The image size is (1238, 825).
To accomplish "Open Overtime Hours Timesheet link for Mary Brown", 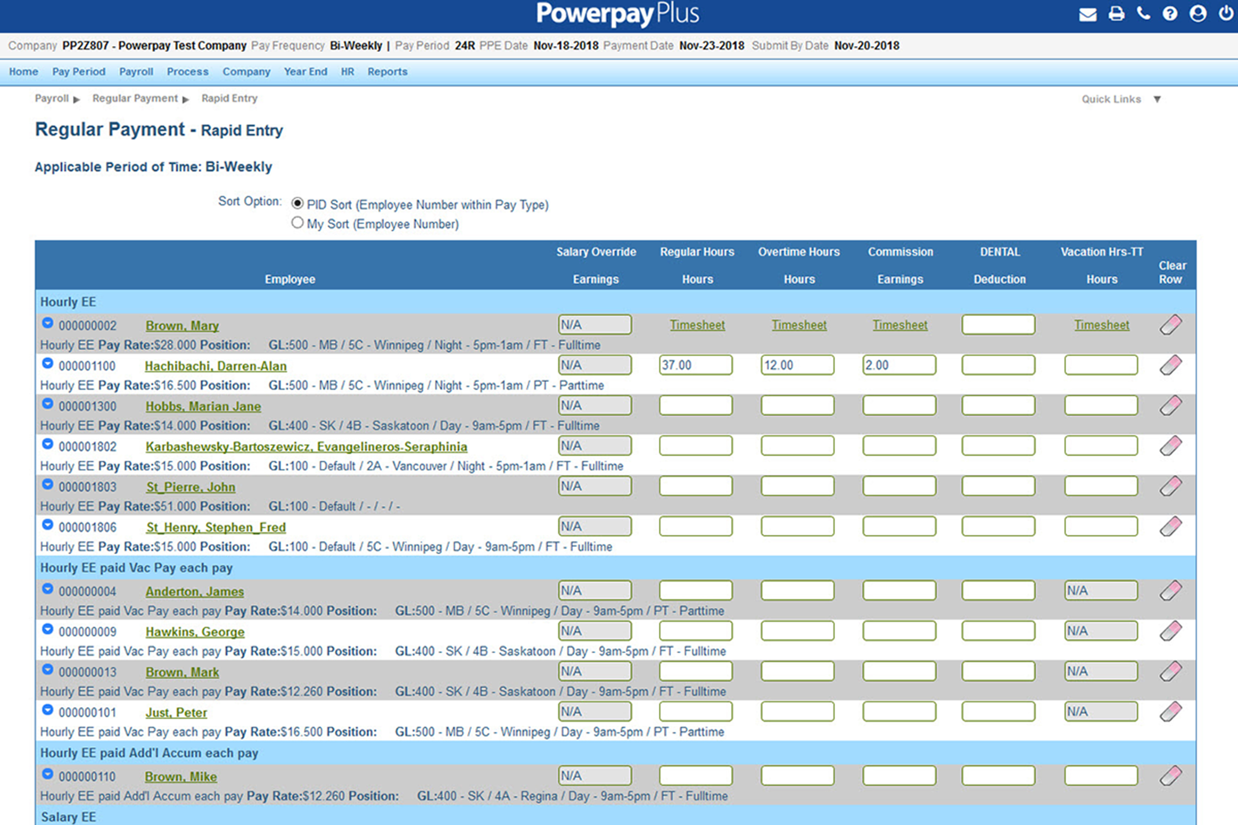I will (x=799, y=325).
